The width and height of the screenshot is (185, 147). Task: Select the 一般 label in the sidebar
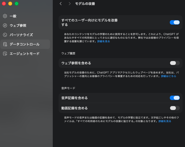coord(13,16)
